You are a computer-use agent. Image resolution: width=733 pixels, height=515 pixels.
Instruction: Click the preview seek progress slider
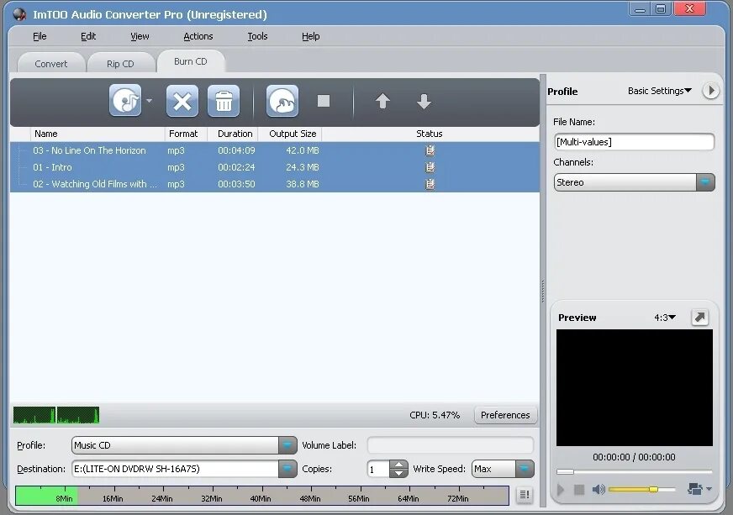(634, 471)
